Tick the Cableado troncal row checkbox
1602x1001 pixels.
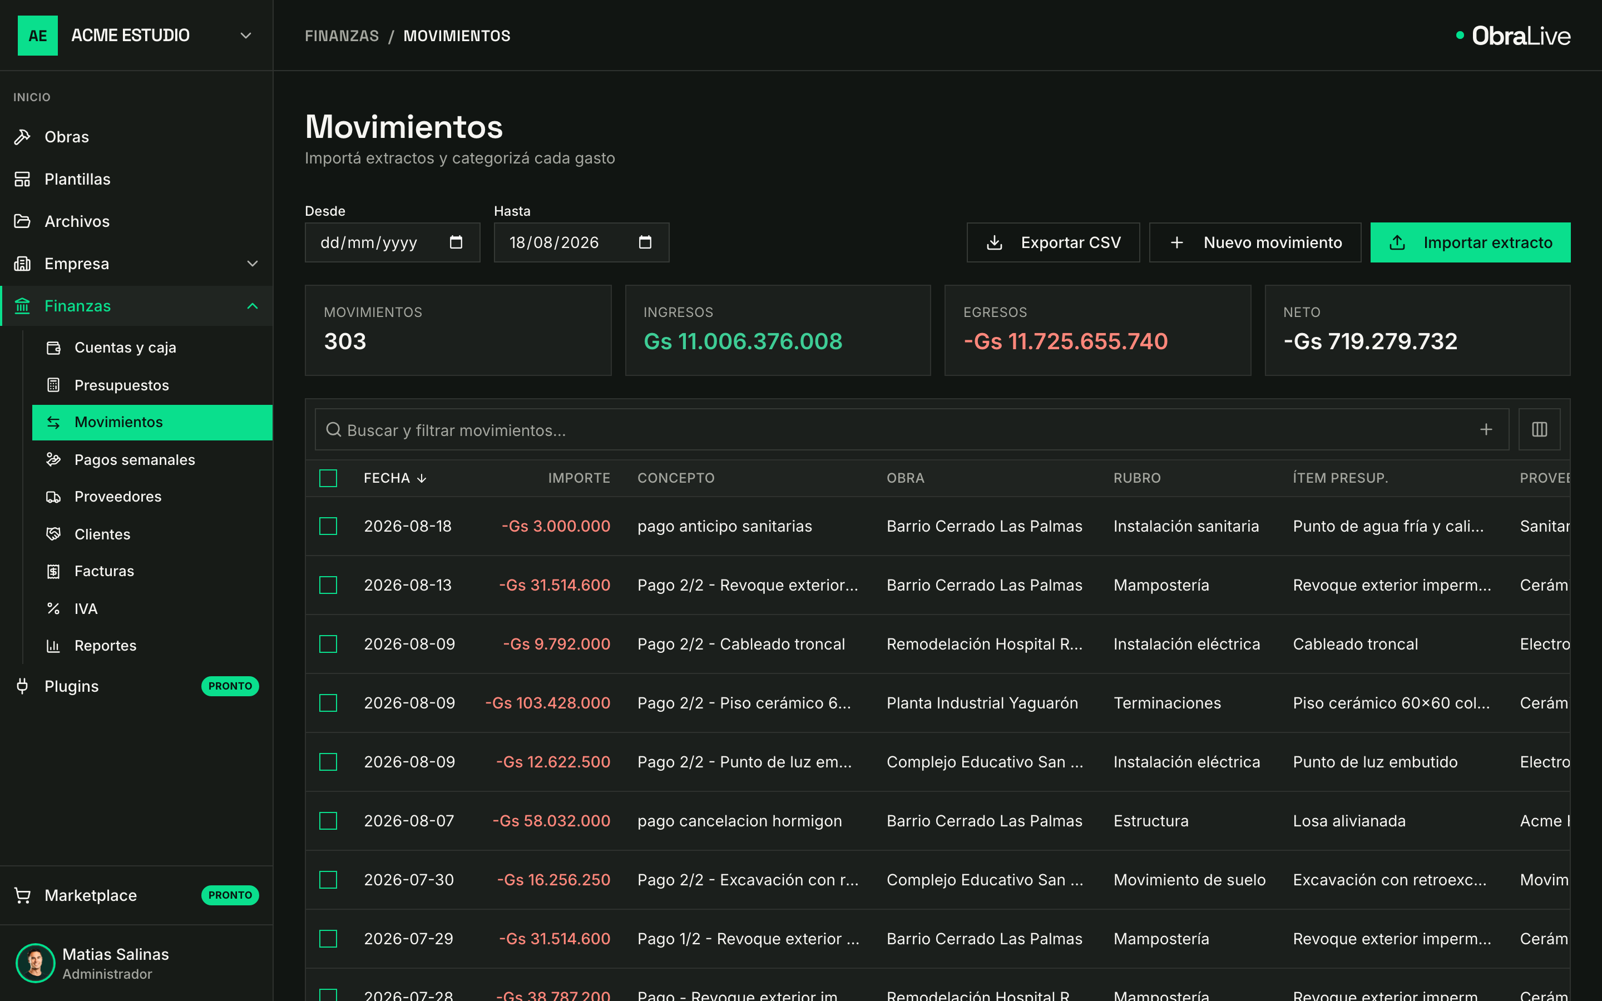pyautogui.click(x=328, y=644)
